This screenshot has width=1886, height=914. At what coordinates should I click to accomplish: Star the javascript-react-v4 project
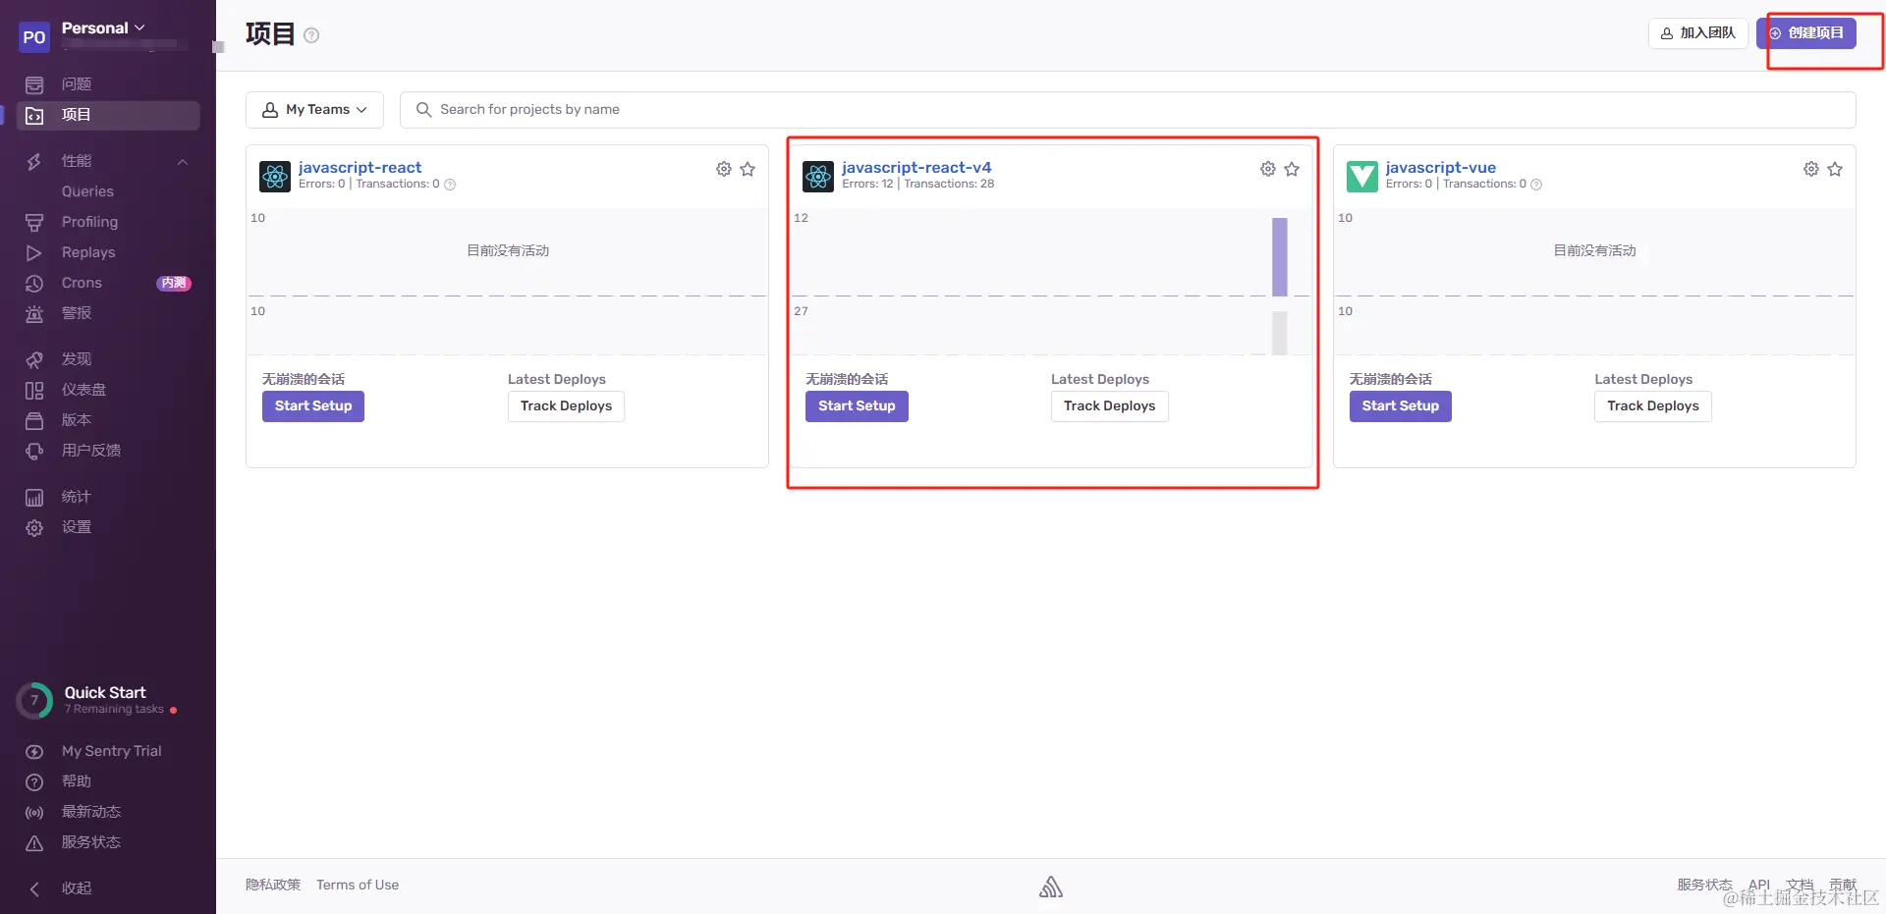tap(1292, 169)
